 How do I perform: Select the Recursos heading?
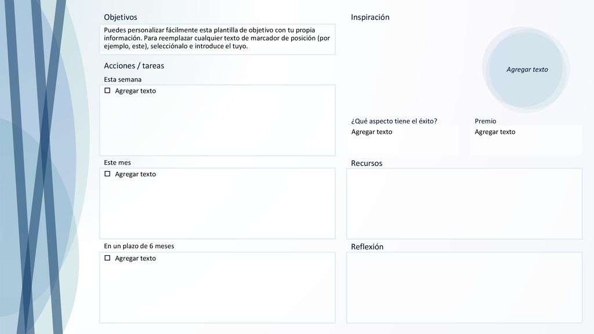click(x=367, y=163)
